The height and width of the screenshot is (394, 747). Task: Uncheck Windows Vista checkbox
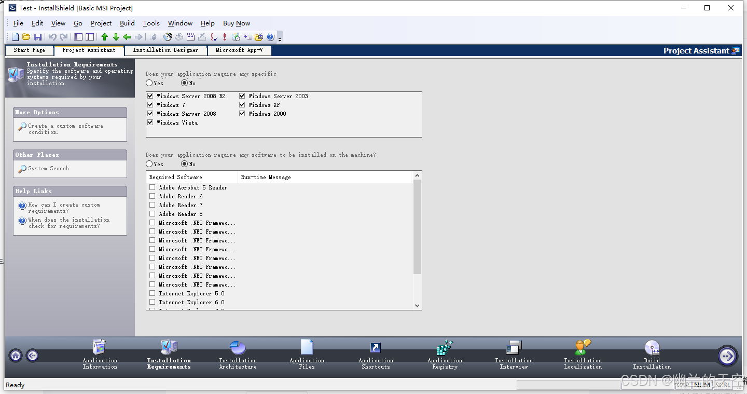point(150,123)
